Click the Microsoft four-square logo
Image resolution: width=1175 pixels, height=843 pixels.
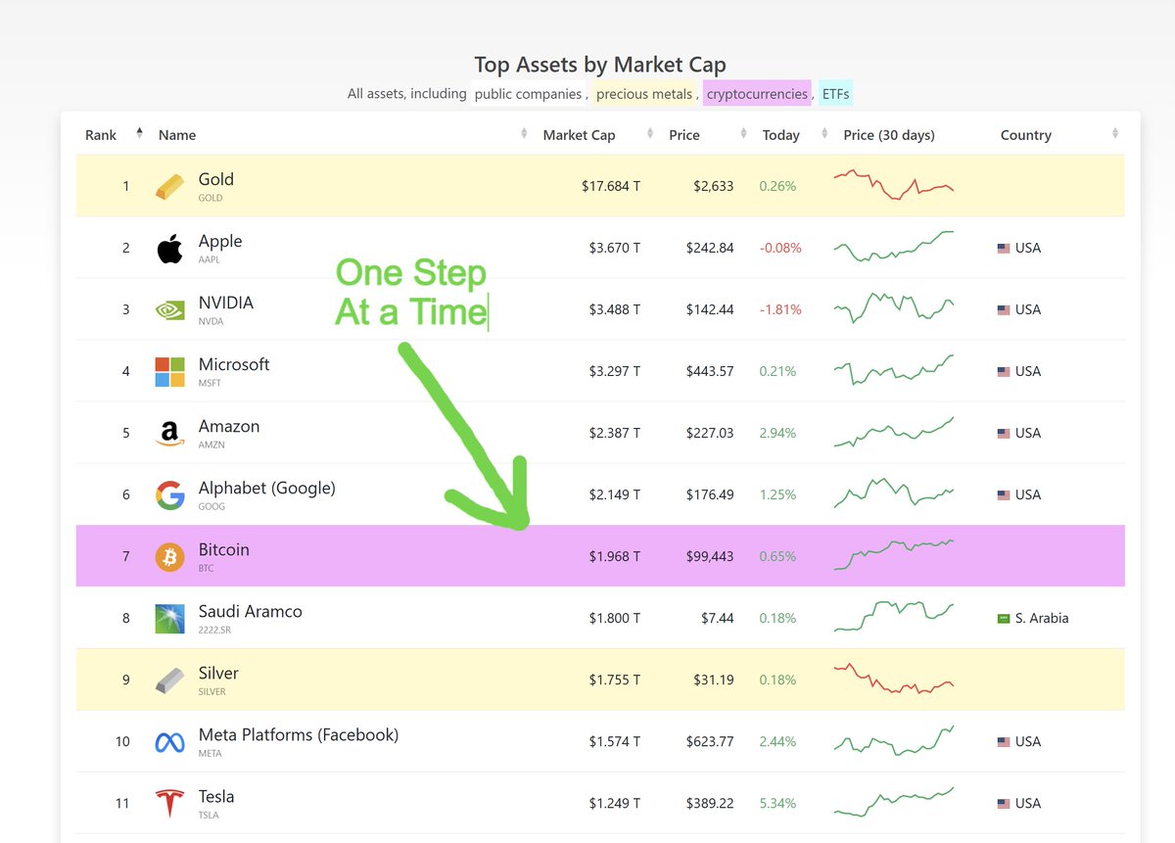tap(169, 372)
